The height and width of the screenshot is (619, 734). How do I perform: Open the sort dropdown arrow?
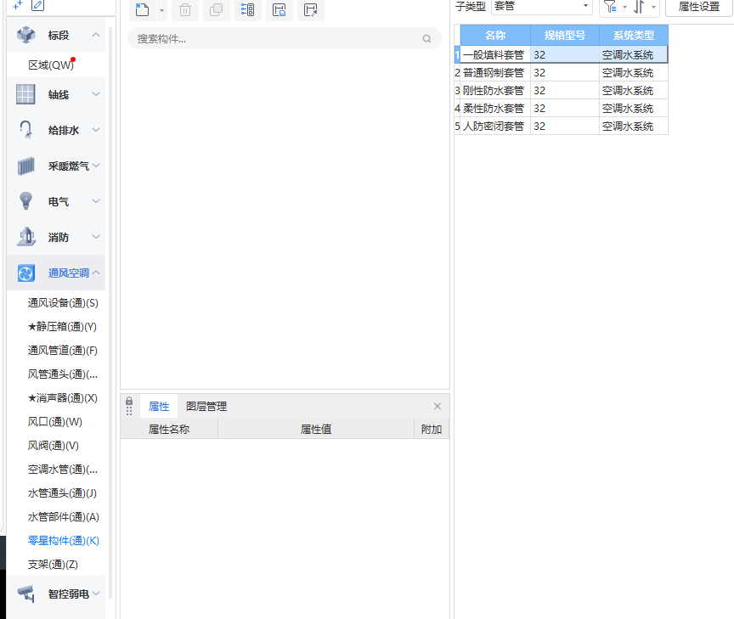[653, 7]
